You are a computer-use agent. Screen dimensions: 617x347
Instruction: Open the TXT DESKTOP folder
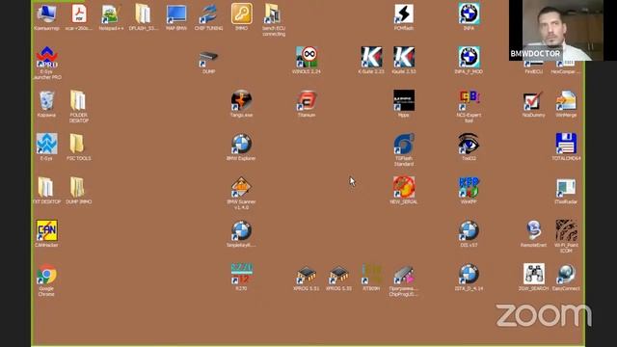tap(46, 187)
